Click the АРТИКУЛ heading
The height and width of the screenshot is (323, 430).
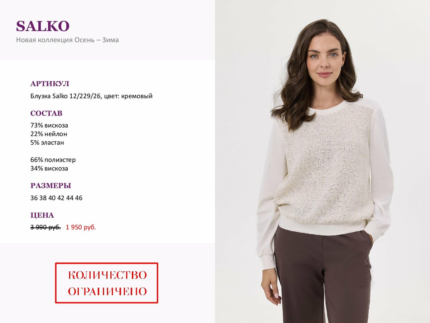50,84
